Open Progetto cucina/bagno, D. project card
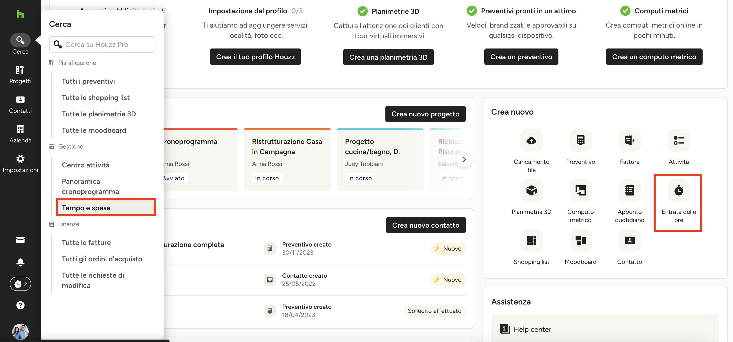Screen dimensions: 733x342 380,160
